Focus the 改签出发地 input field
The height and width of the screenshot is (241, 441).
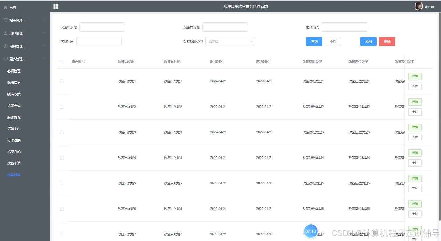point(102,27)
